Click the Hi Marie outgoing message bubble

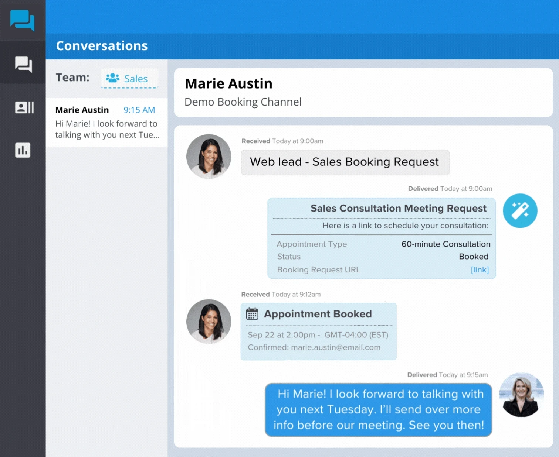click(379, 410)
